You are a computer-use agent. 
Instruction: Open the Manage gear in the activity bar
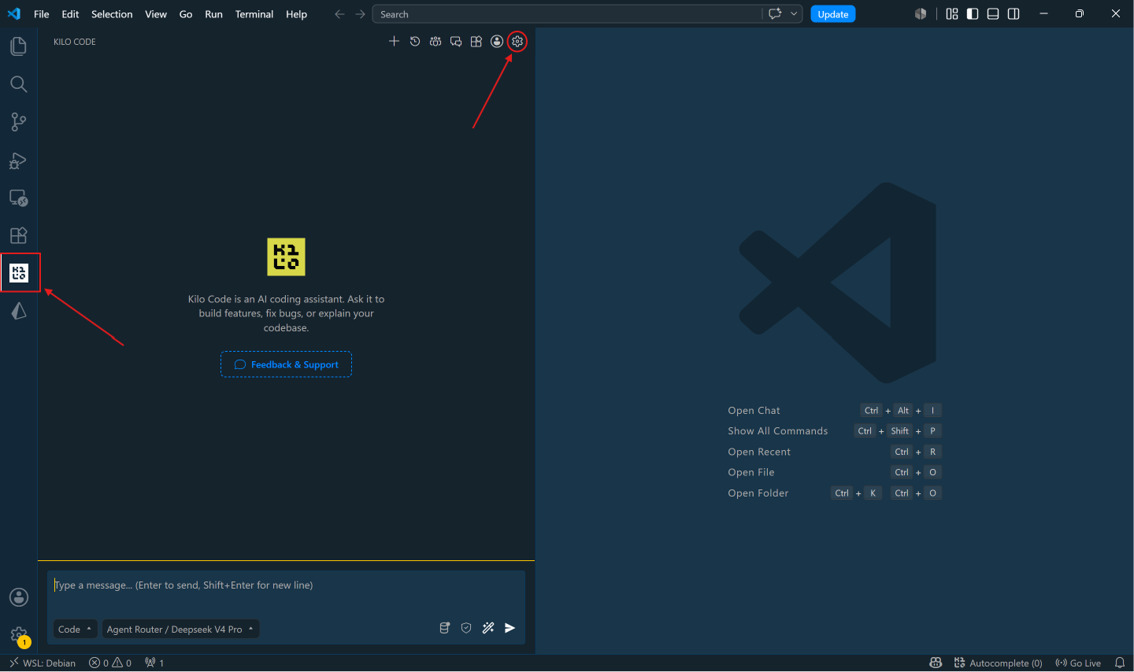tap(19, 635)
